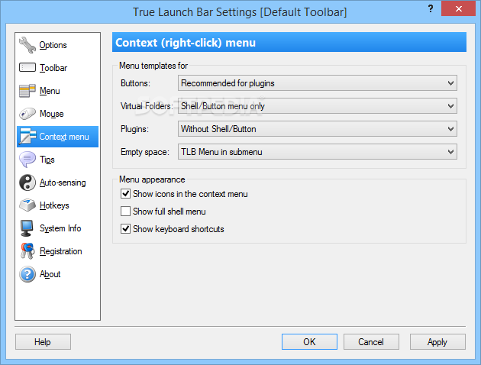Viewport: 481px width, 365px height.
Task: Click the Context menu sidebar icon
Action: (x=27, y=137)
